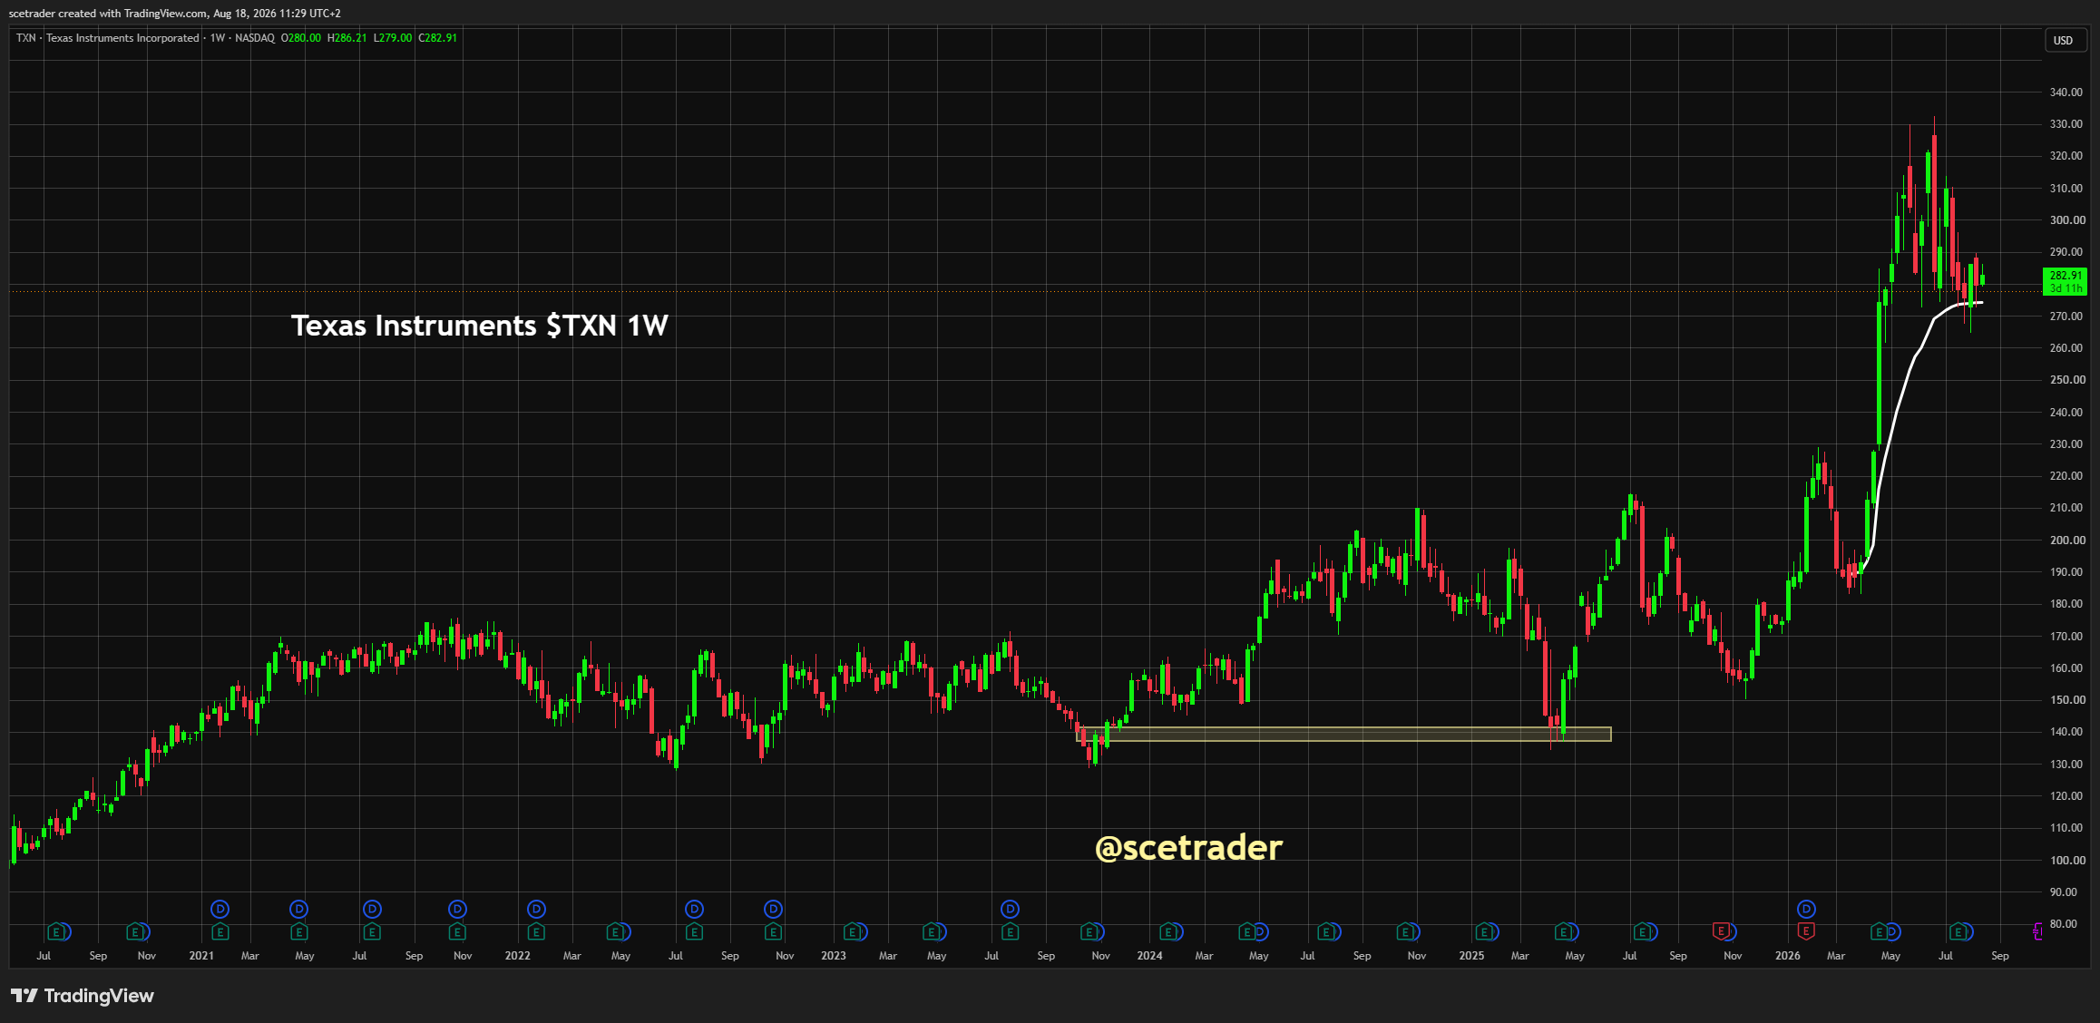Click the April 2023 earnings marker

pos(931,931)
